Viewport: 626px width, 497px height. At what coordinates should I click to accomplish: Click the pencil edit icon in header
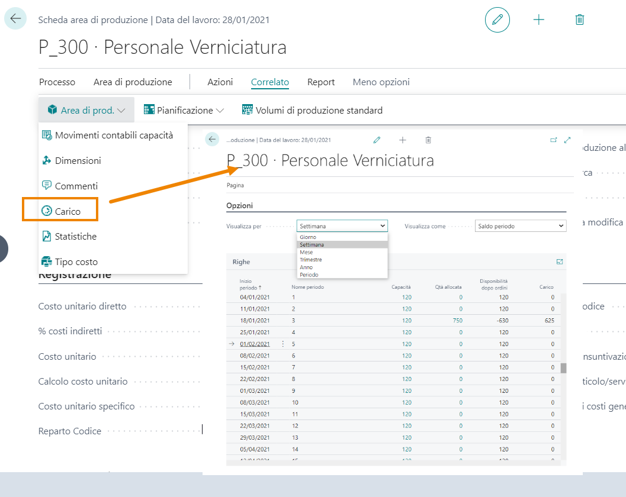coord(497,20)
